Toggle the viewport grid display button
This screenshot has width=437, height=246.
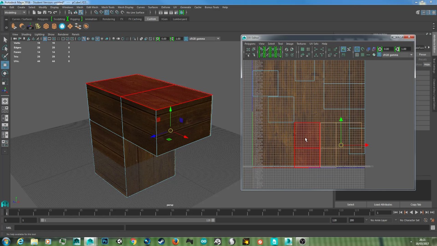tap(45, 39)
